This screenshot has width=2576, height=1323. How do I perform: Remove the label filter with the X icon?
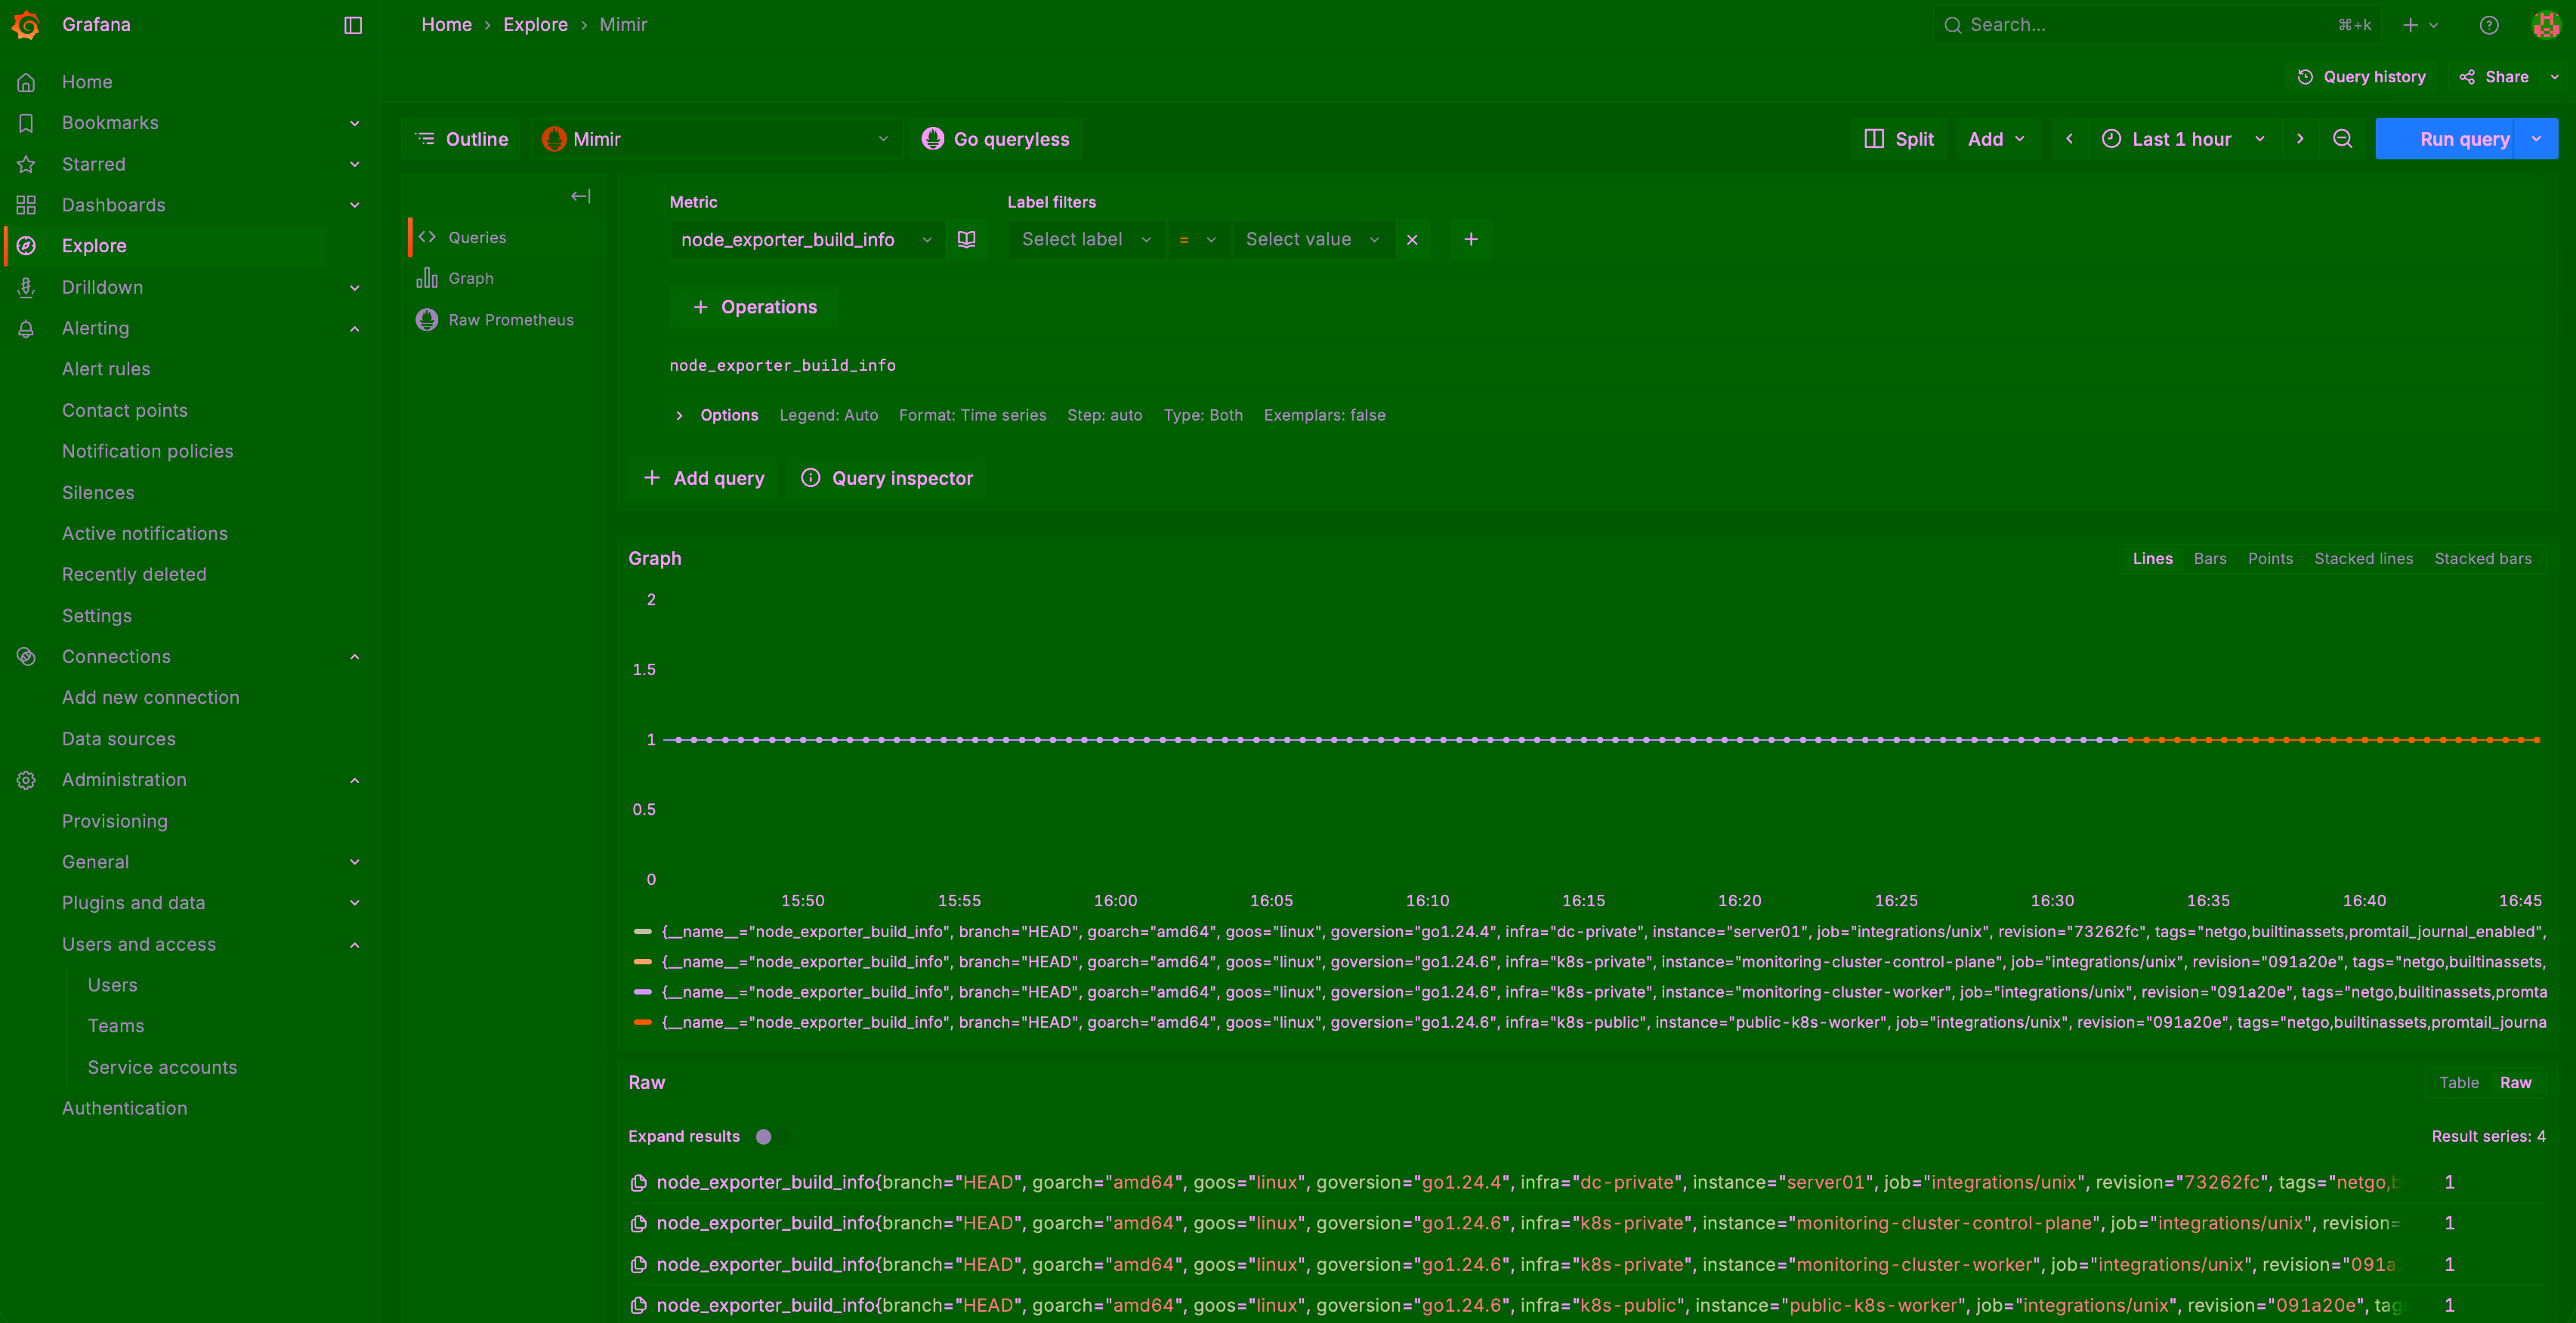[1412, 239]
